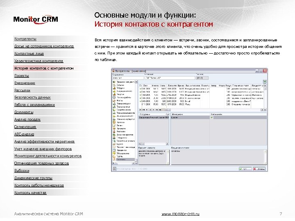Toggle checkmark in row starting 9:55
The width and height of the screenshot is (295, 221).
[x=141, y=95]
